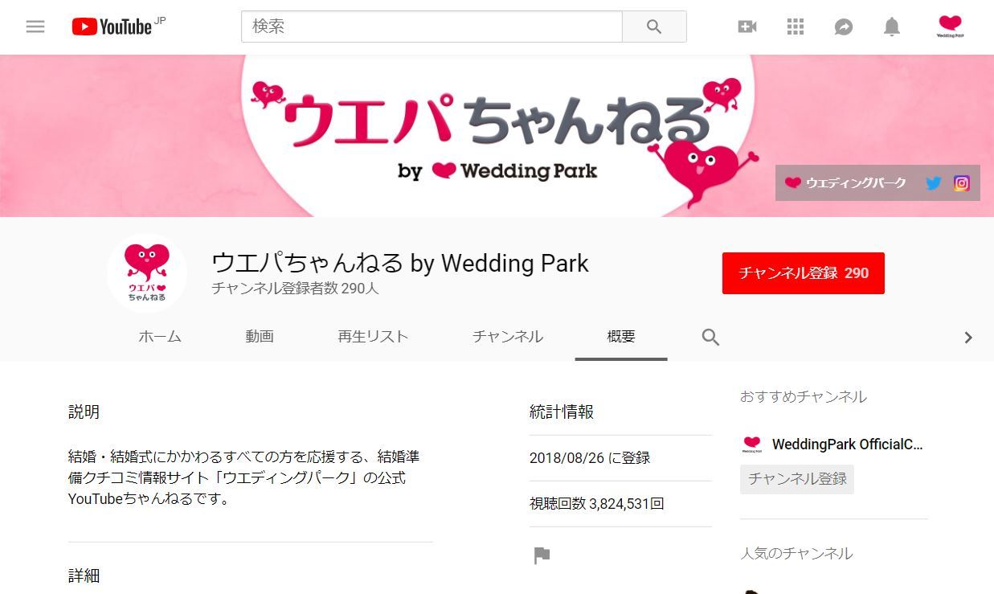Show more tabs with right chevron
Screen dimensions: 994x594
[x=968, y=338]
